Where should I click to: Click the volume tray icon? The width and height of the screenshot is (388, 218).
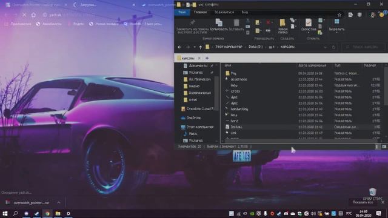point(313,214)
